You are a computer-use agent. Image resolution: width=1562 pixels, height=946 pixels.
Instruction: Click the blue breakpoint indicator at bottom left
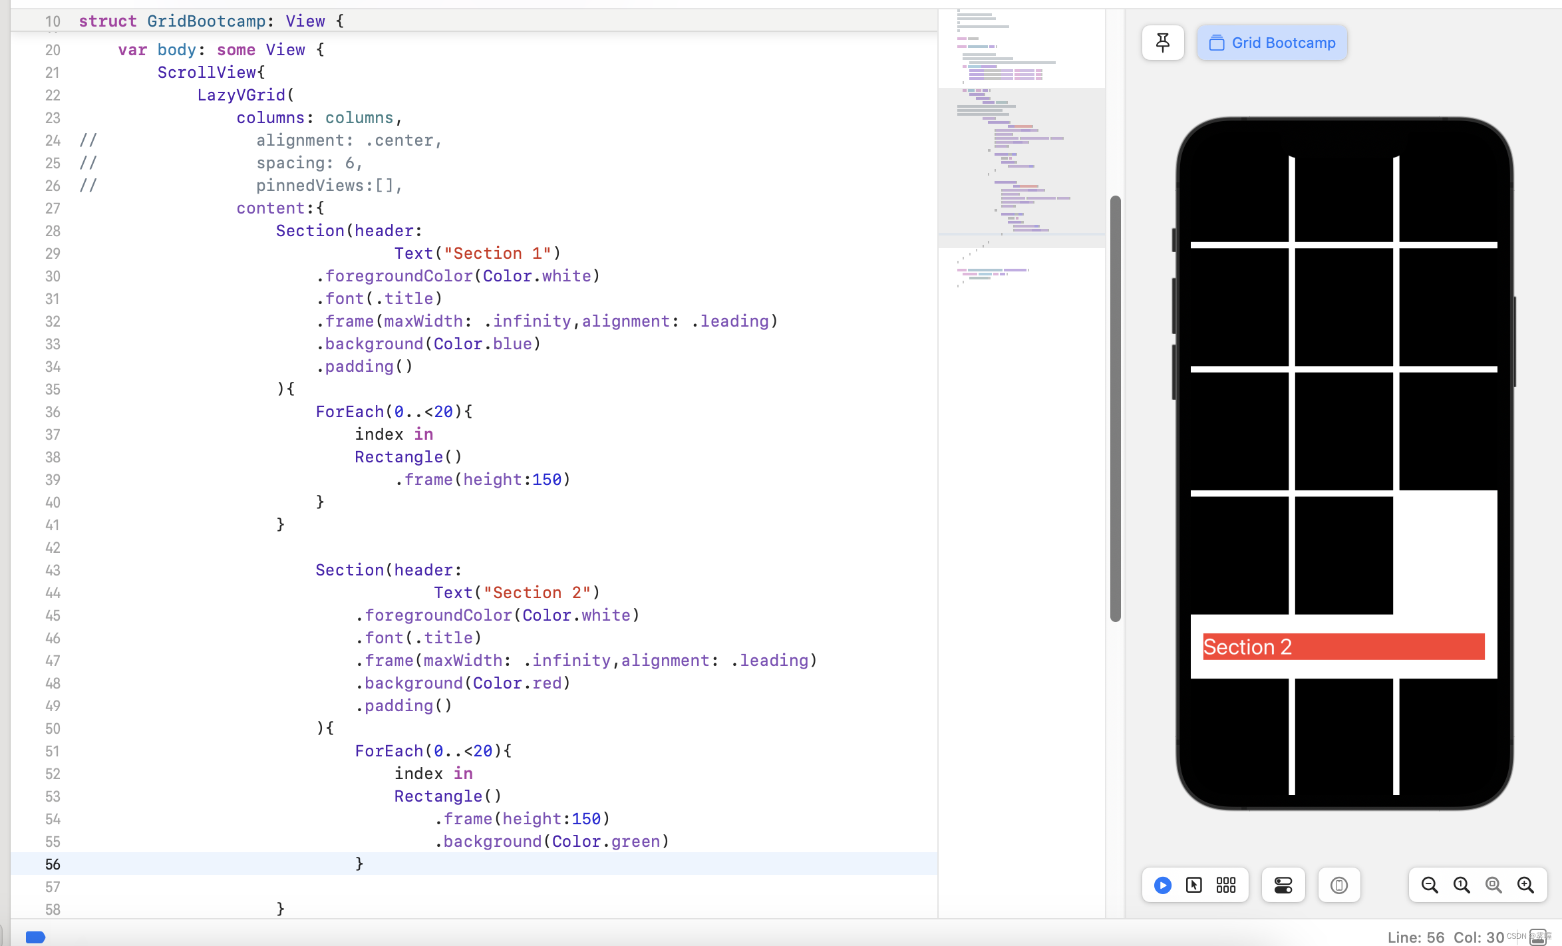pos(35,937)
